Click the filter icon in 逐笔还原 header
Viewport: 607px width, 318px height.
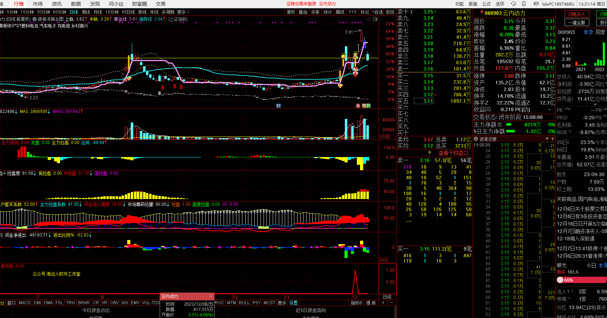tap(547, 139)
